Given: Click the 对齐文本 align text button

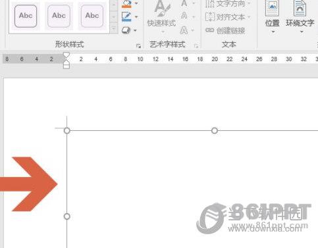Looking at the screenshot, I should (228, 17).
